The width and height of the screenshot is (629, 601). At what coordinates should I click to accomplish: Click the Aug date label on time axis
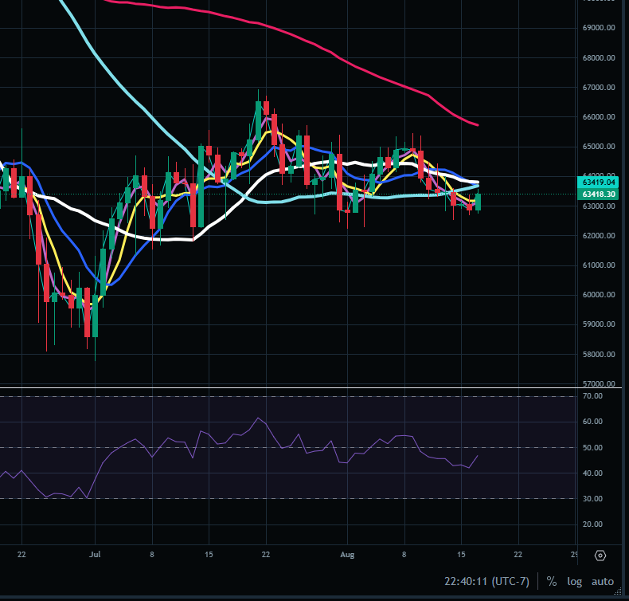pos(347,555)
